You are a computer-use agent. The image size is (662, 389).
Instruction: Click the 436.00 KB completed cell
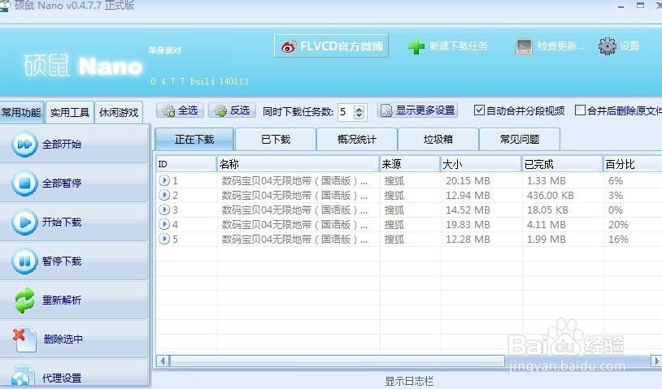click(x=550, y=196)
